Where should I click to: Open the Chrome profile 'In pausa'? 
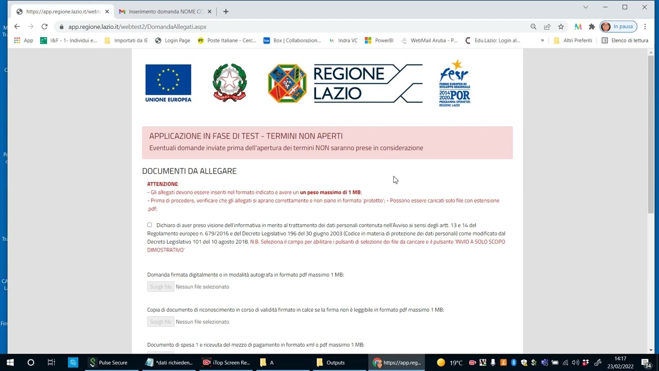[x=618, y=26]
